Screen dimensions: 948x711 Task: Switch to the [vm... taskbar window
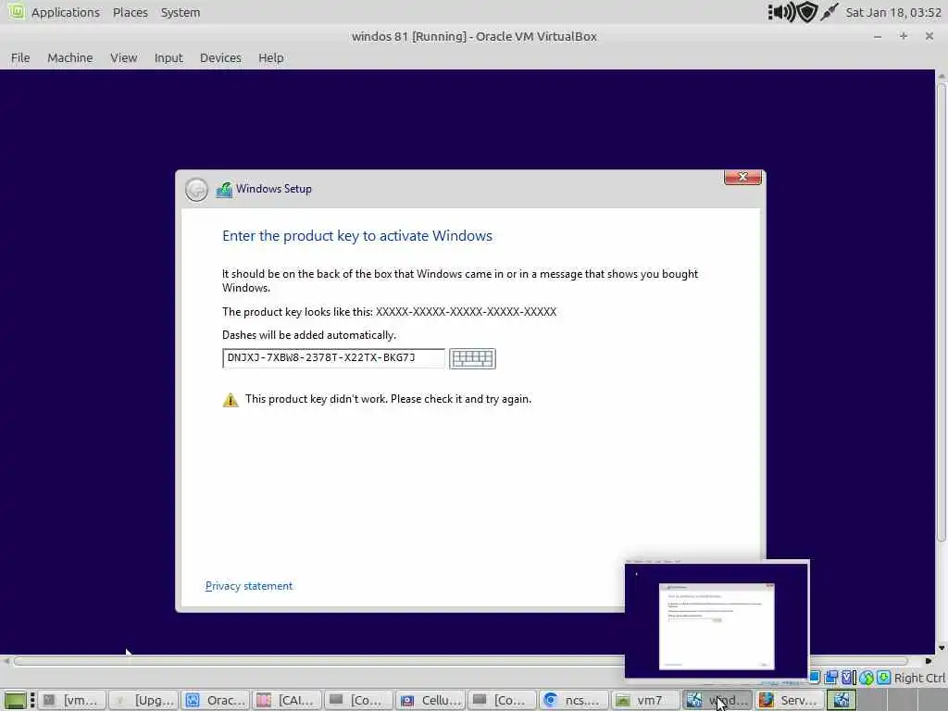pyautogui.click(x=72, y=700)
